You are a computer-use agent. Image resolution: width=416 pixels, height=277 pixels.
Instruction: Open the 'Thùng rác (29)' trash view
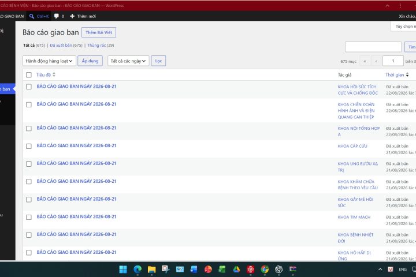(101, 46)
